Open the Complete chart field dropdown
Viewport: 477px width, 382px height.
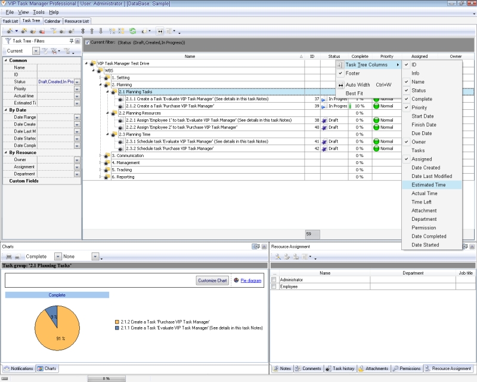pos(58,257)
